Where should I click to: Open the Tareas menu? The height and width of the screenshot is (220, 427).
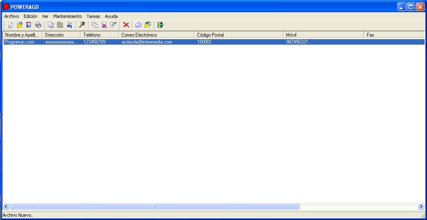(x=93, y=16)
